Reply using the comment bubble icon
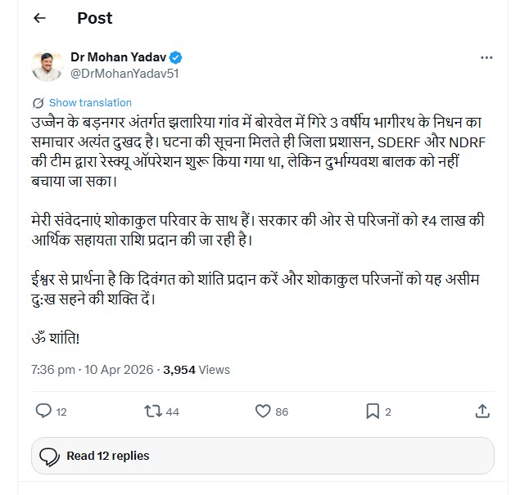Viewport: 520px width, 495px height. click(44, 411)
